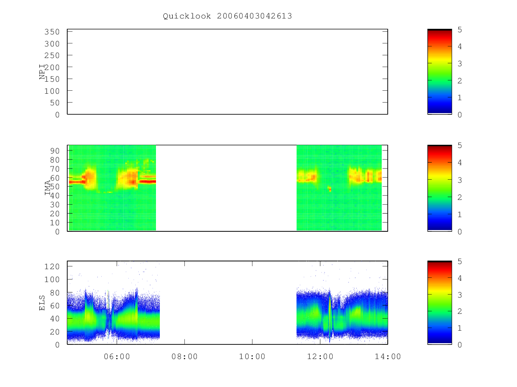This screenshot has width=517, height=387.
Task: Select the NPI y-axis label
Action: 42,72
